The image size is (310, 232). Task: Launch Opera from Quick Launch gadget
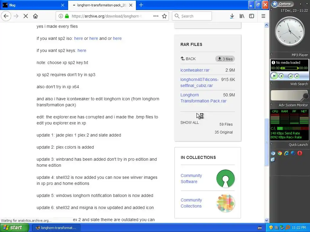300,153
